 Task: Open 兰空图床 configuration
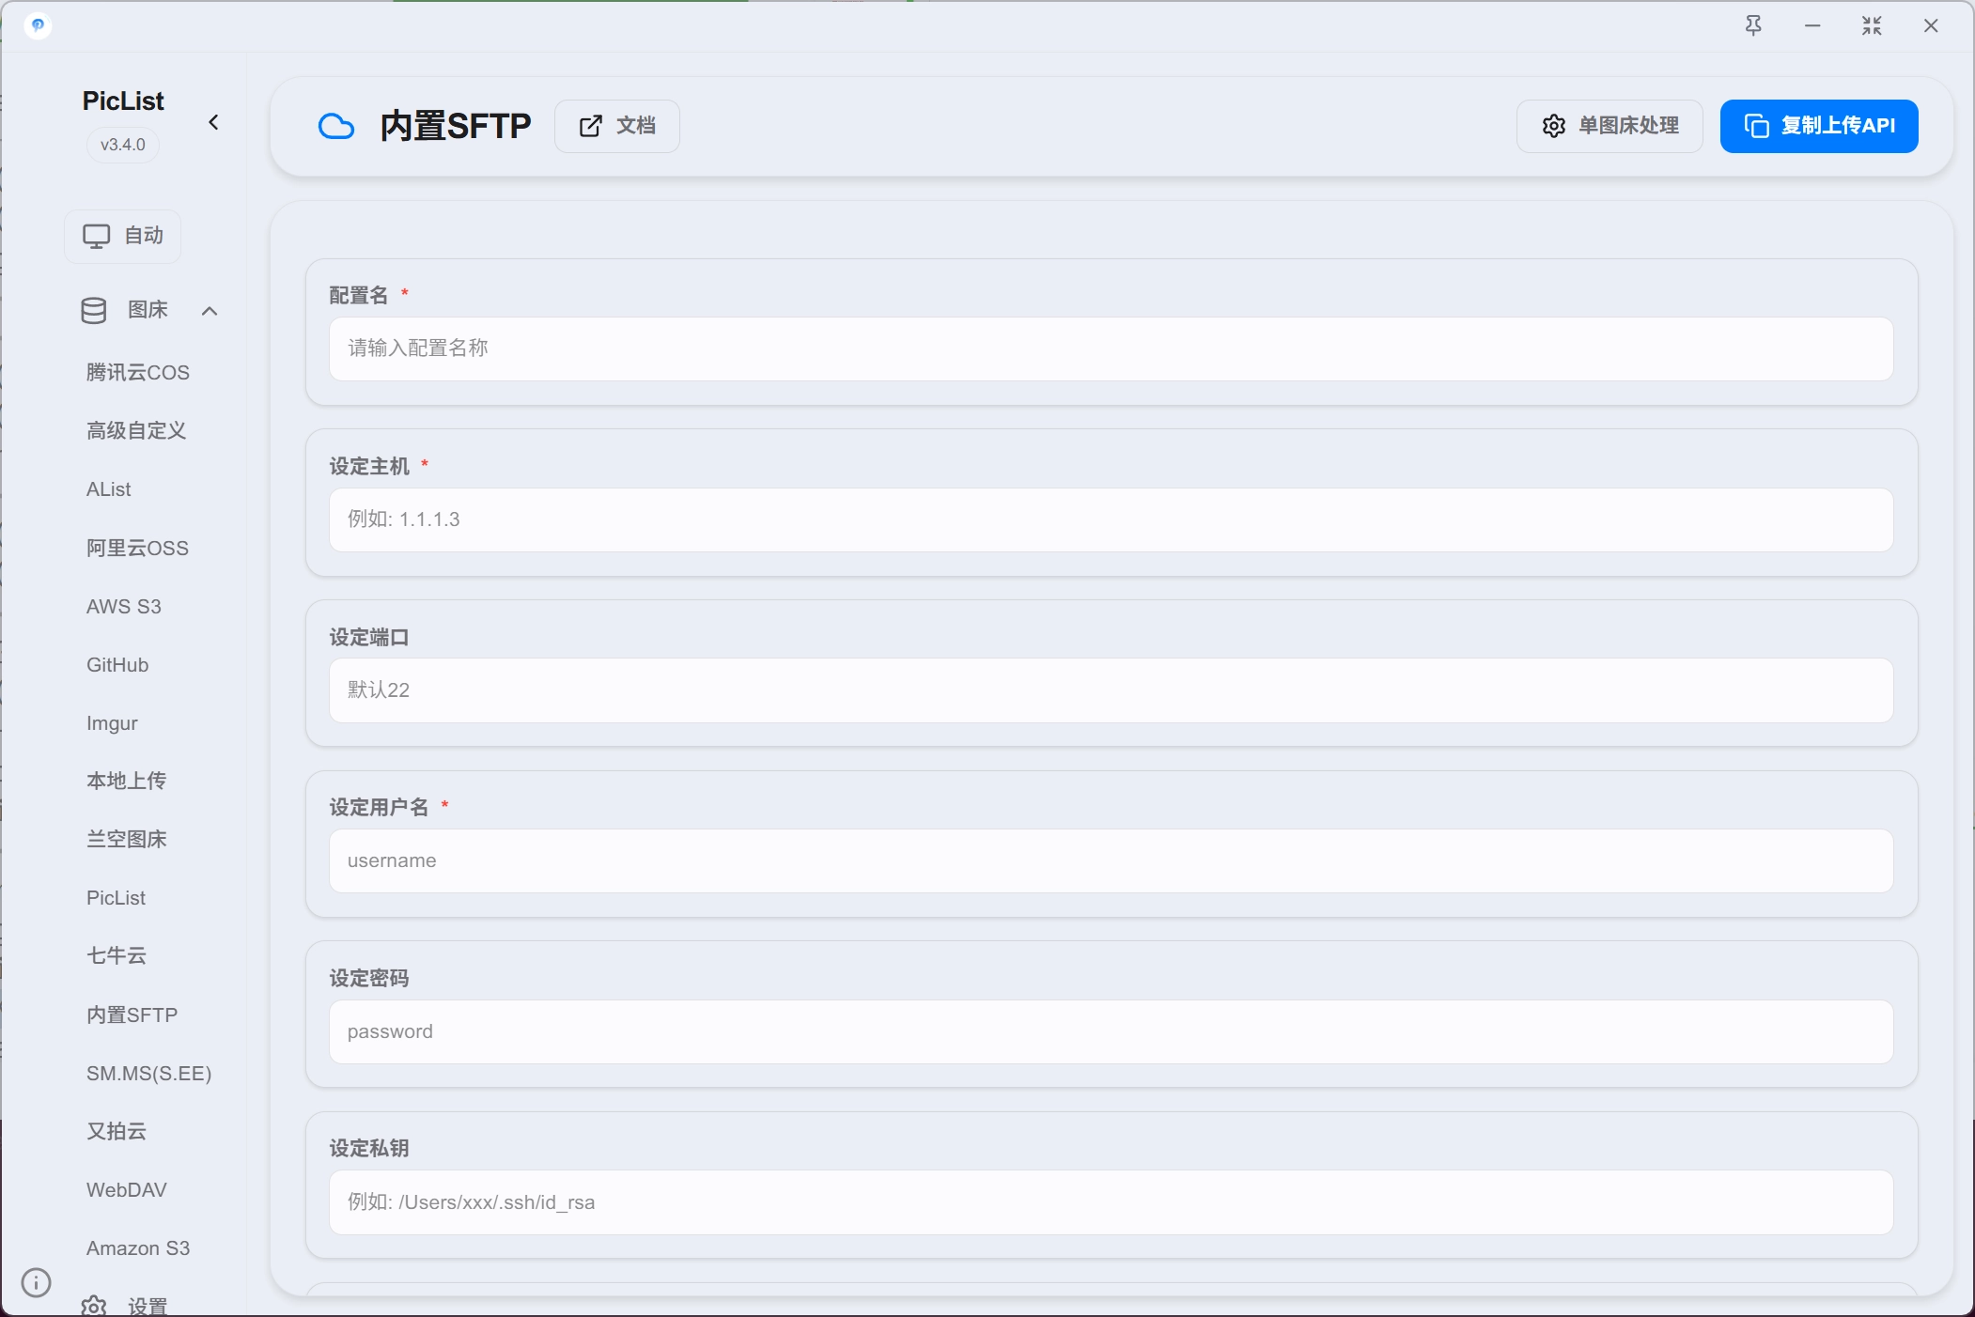click(127, 839)
